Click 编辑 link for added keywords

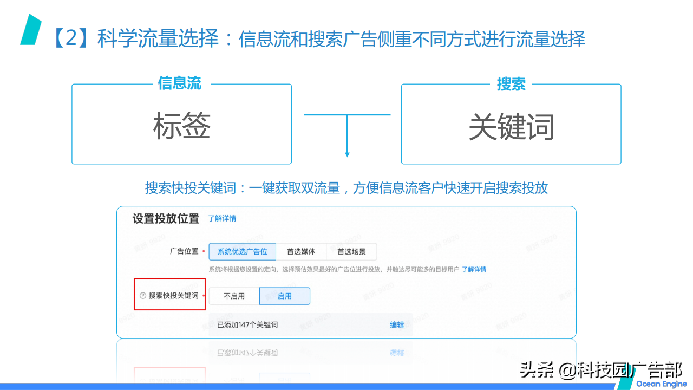tap(397, 325)
